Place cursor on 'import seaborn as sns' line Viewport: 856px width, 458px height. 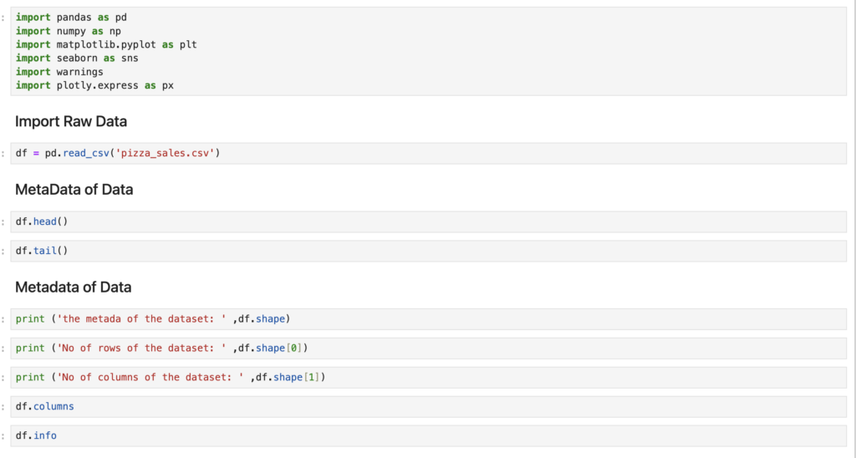coord(77,59)
